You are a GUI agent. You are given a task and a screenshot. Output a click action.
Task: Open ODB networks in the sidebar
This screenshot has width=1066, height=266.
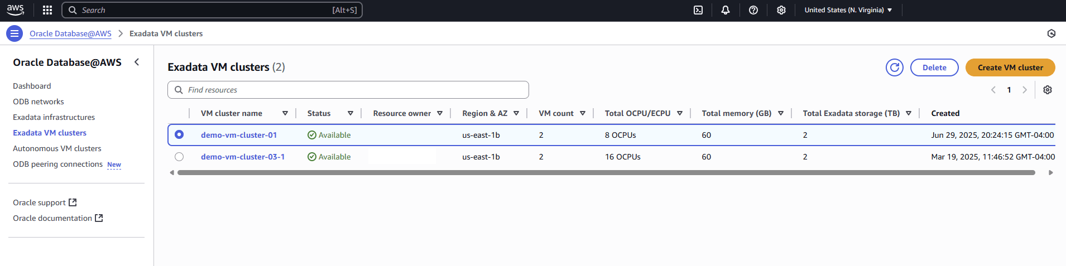[39, 101]
